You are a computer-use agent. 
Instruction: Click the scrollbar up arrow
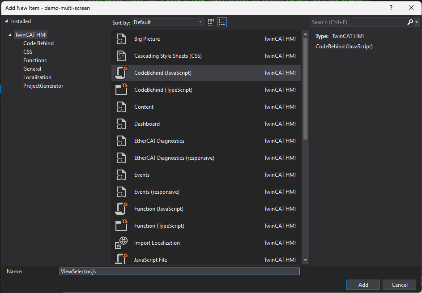pyautogui.click(x=305, y=34)
